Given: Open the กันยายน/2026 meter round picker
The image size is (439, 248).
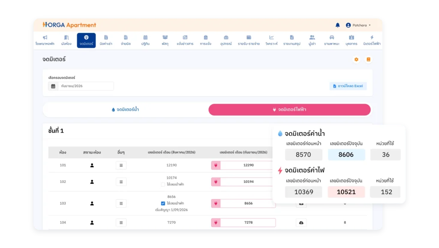Looking at the screenshot, I should [x=86, y=86].
